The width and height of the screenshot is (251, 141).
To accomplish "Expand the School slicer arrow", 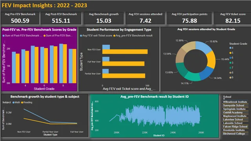I will 224,99.
